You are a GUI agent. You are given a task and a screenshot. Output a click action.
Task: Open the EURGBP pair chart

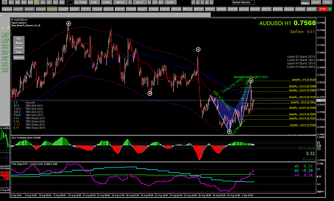[131, 9]
